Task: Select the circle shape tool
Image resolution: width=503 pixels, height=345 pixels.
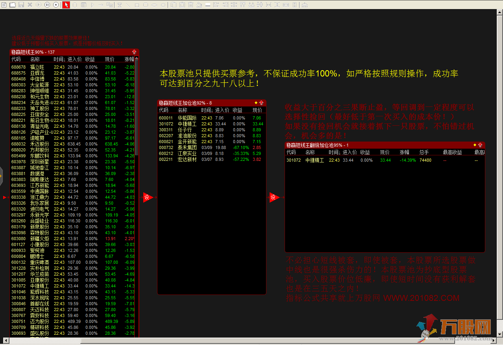Action: coord(163,5)
